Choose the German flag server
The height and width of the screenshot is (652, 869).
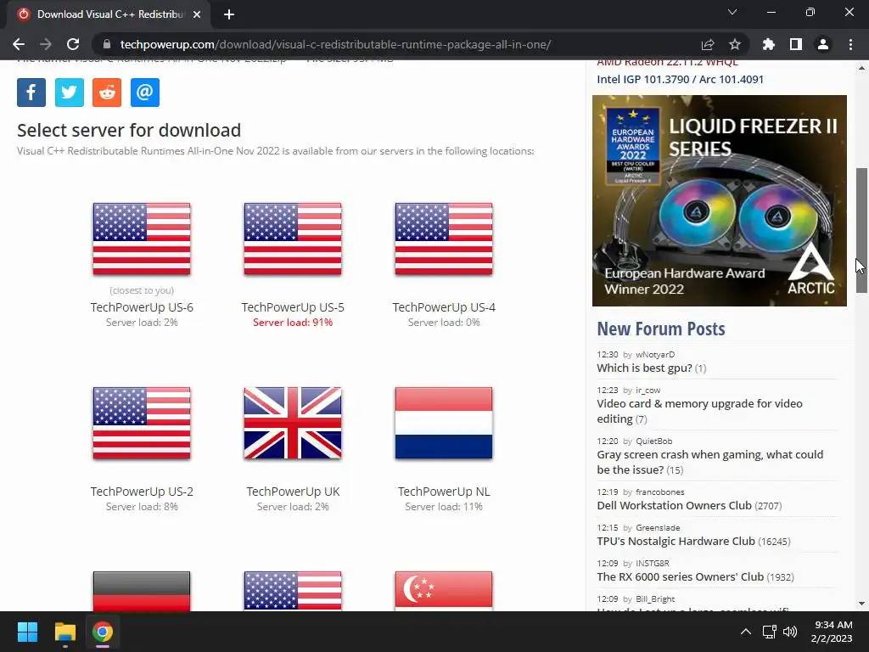coord(142,591)
